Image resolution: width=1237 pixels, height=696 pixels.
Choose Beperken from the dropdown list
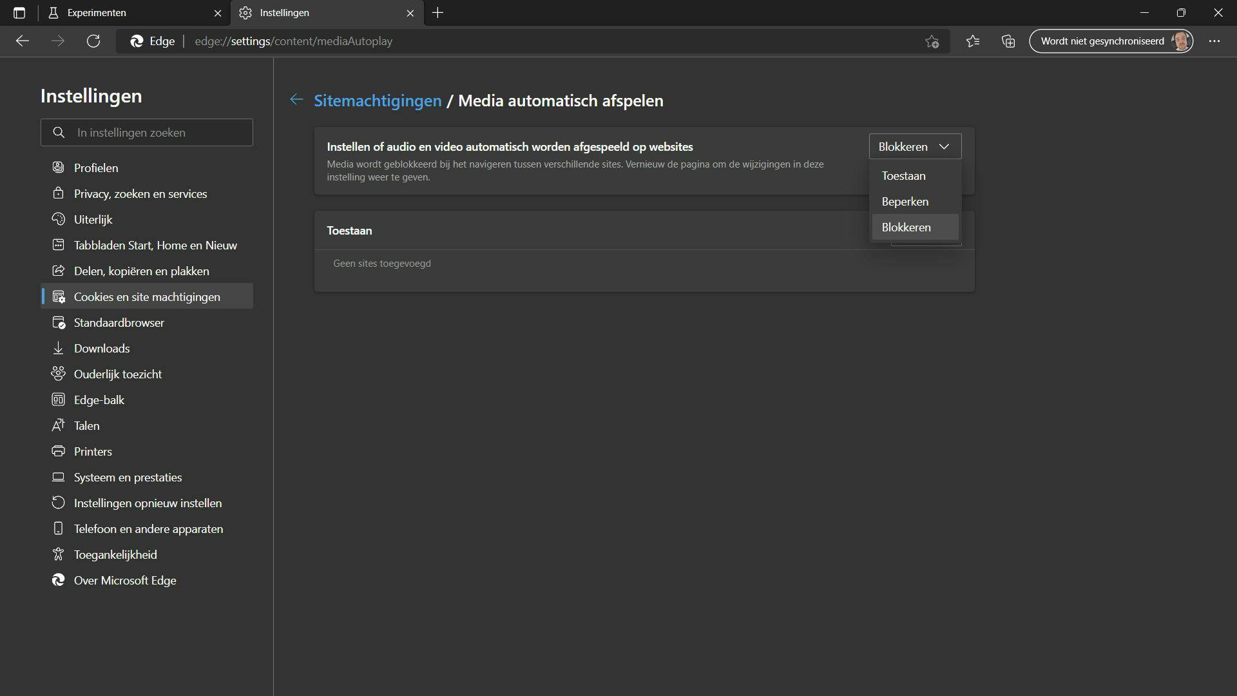[905, 202]
